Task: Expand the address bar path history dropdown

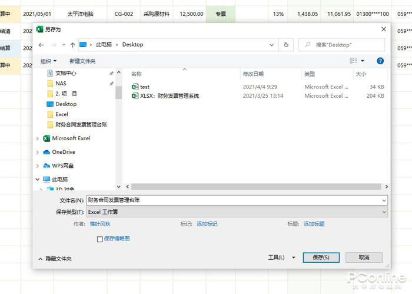Action: tap(272, 45)
